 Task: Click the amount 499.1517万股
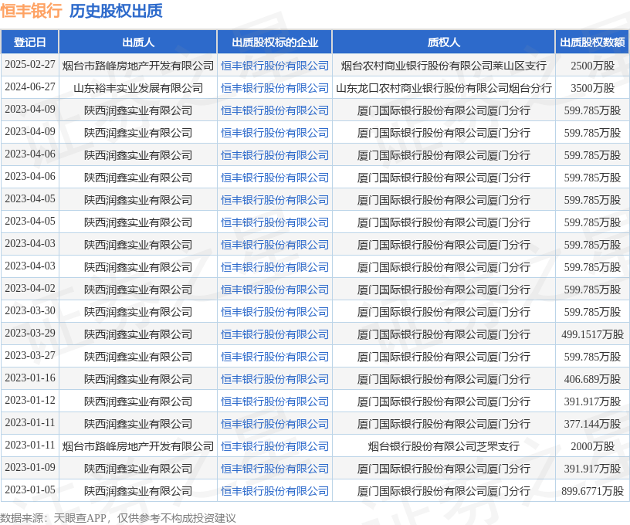(592, 334)
